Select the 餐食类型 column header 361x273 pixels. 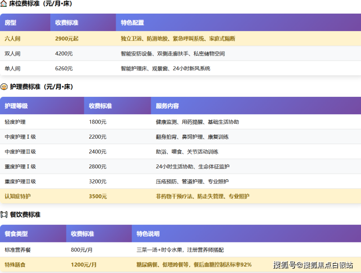click(16, 234)
